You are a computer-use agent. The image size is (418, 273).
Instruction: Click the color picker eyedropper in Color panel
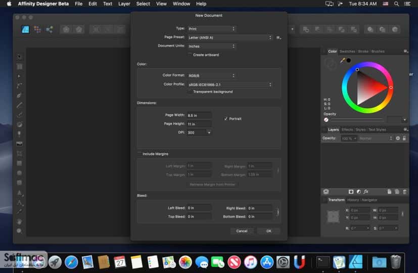pyautogui.click(x=343, y=61)
